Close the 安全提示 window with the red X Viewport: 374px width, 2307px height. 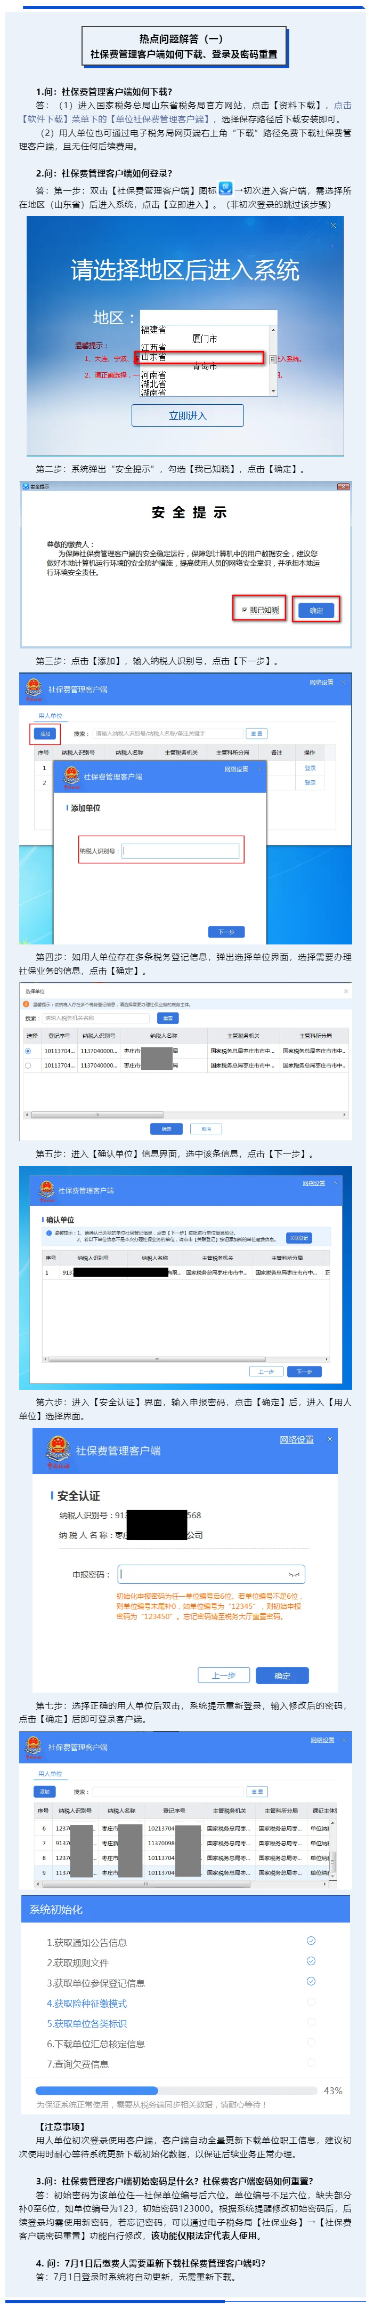[x=343, y=486]
